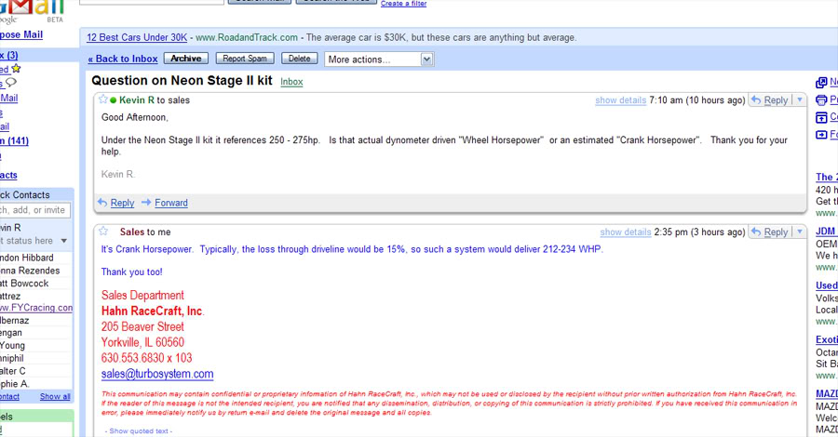The height and width of the screenshot is (437, 838).
Task: Click Show quoted text
Action: (x=139, y=430)
